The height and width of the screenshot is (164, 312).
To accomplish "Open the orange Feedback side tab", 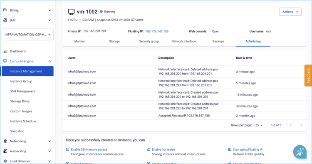I will pyautogui.click(x=308, y=75).
